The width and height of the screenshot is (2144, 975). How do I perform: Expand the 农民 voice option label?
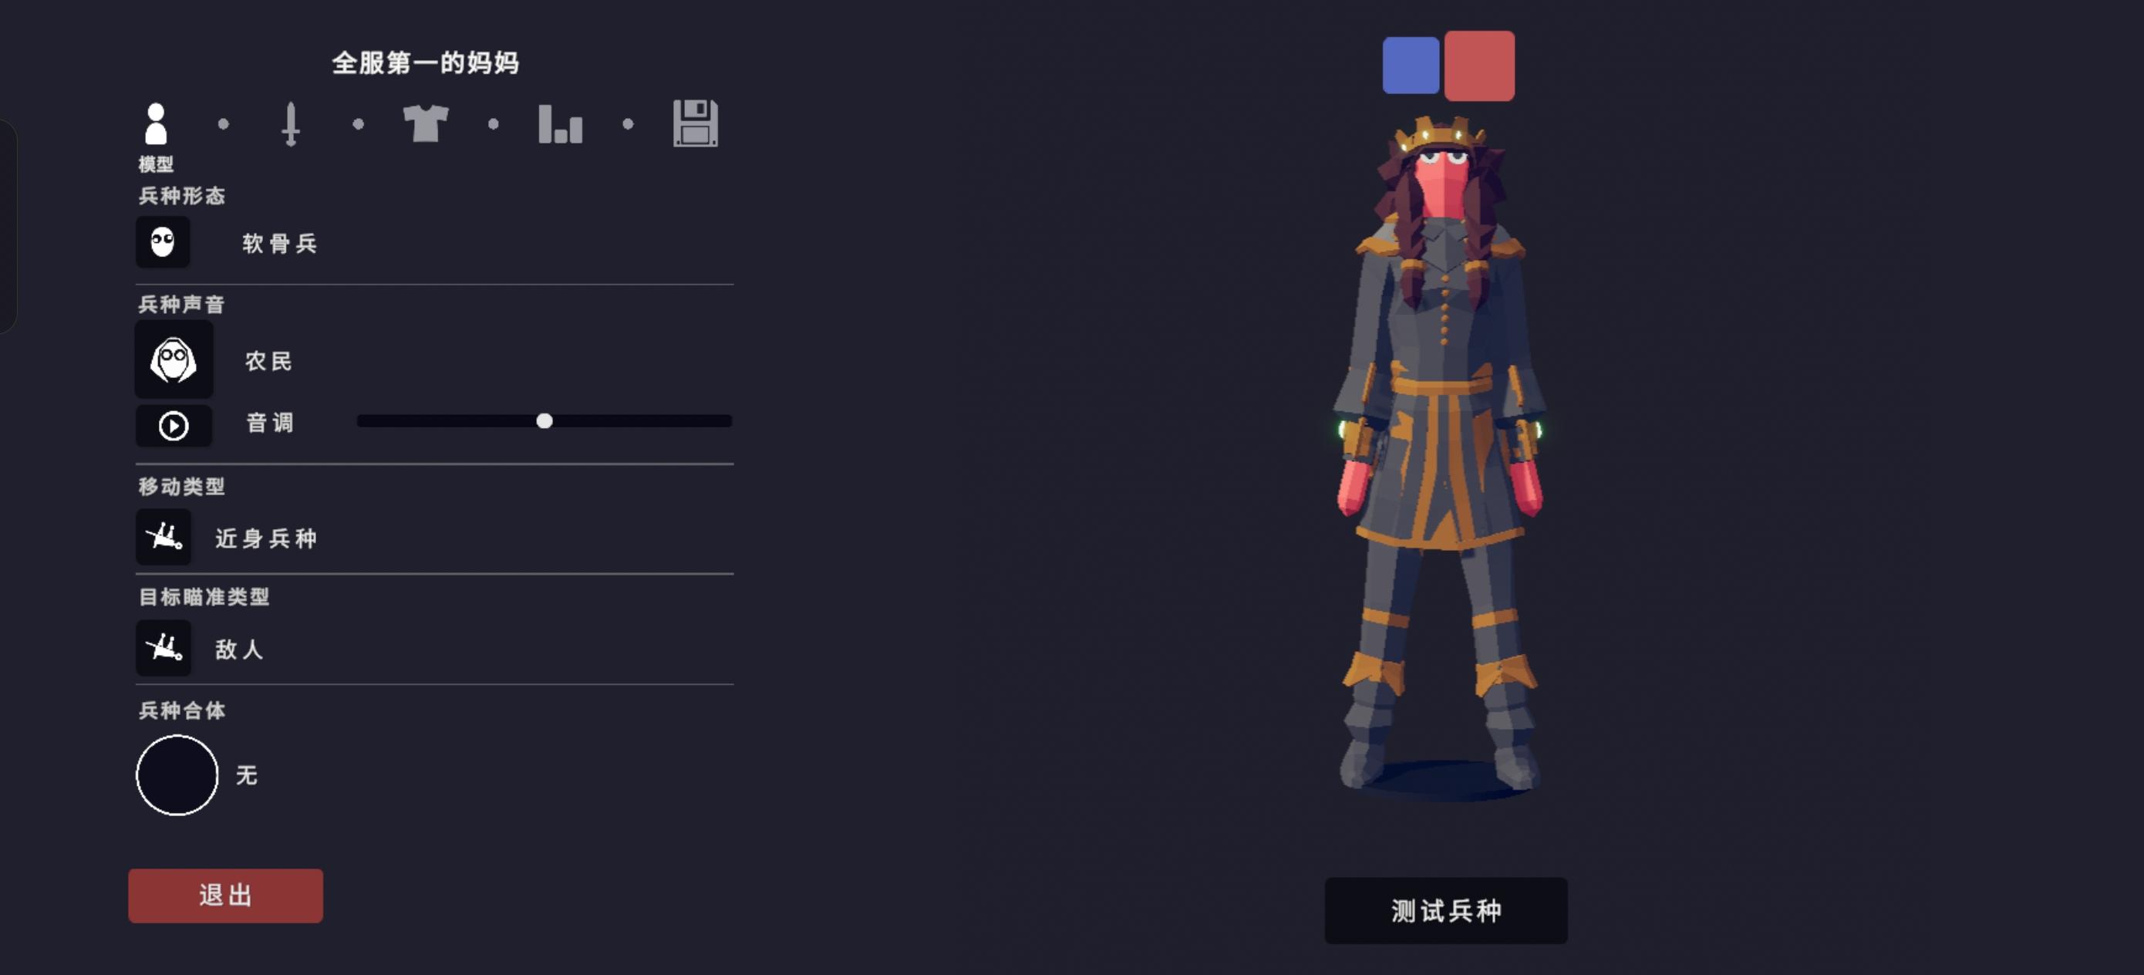268,361
